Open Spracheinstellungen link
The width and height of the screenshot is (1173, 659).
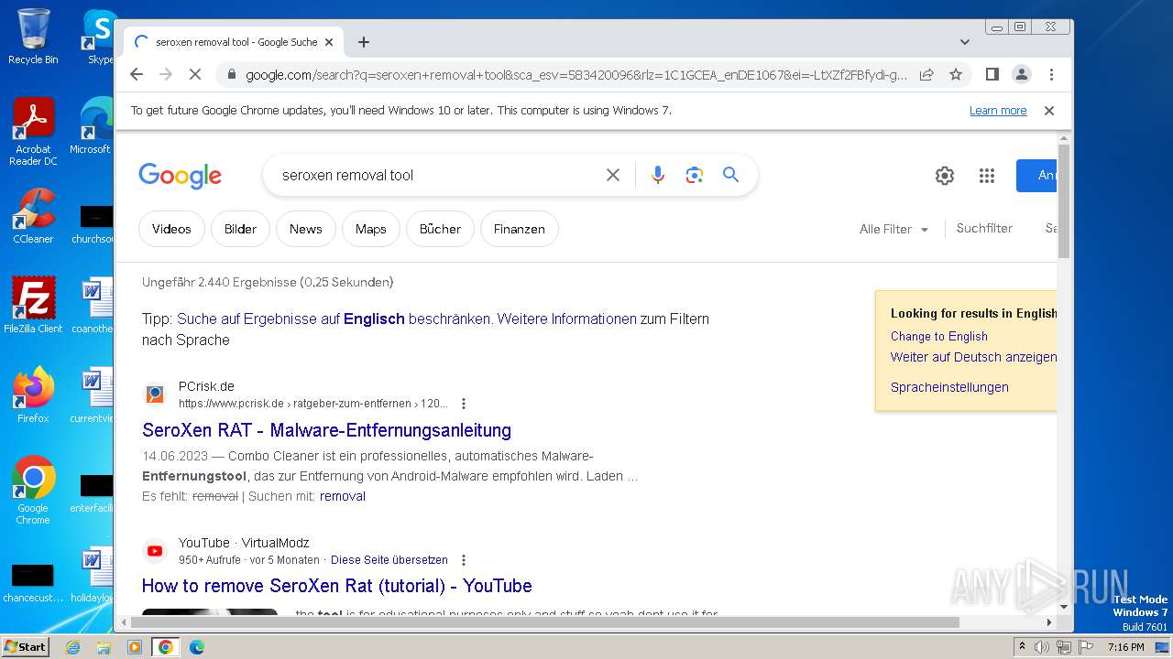pyautogui.click(x=949, y=387)
